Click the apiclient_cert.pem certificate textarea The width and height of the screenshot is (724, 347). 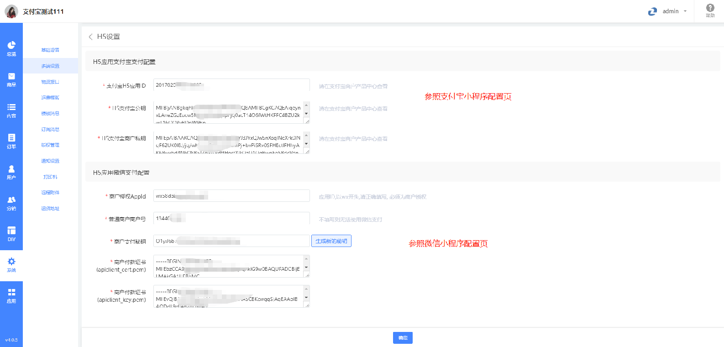coord(231,266)
